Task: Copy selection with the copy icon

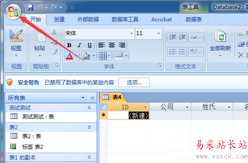Action: (54, 42)
